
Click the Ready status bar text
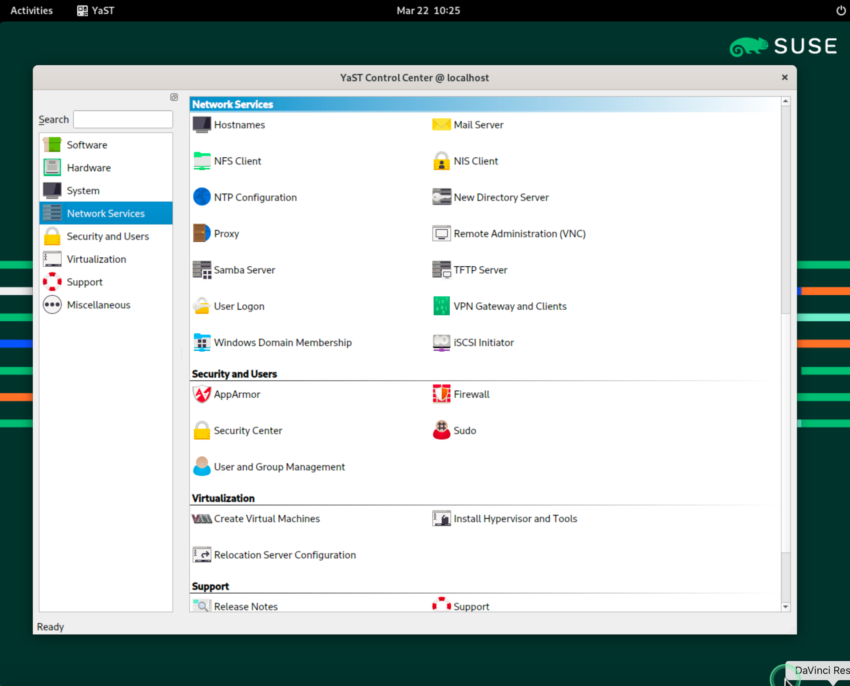tap(51, 627)
